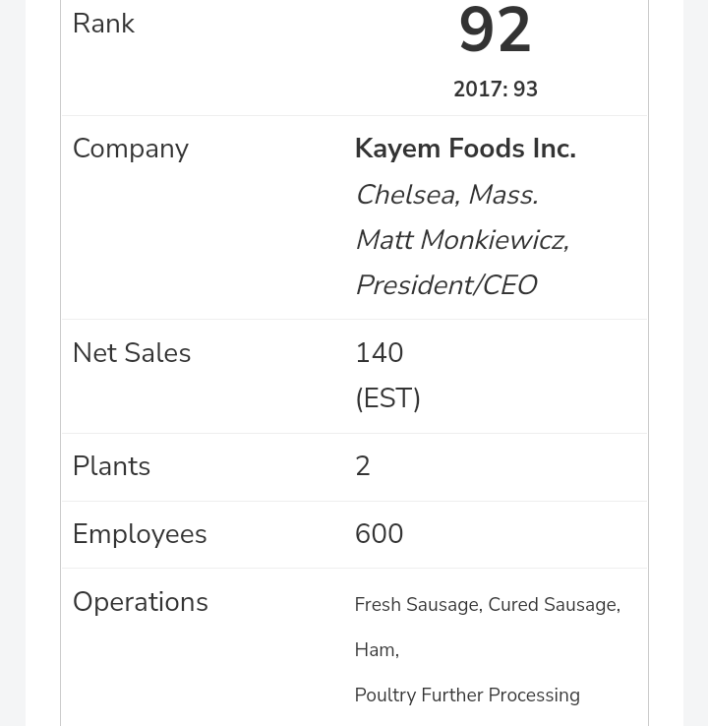The height and width of the screenshot is (726, 708).
Task: Click the 2017: 93 previous rank text
Action: (x=495, y=90)
